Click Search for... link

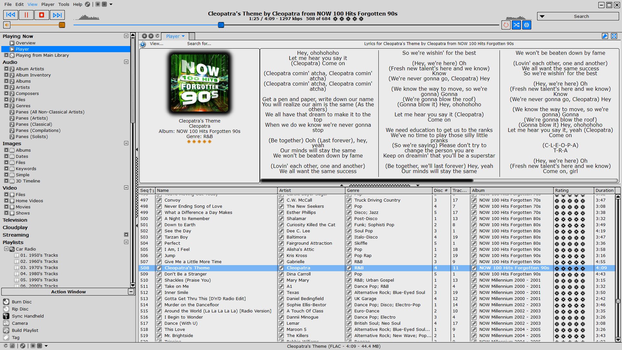(199, 44)
